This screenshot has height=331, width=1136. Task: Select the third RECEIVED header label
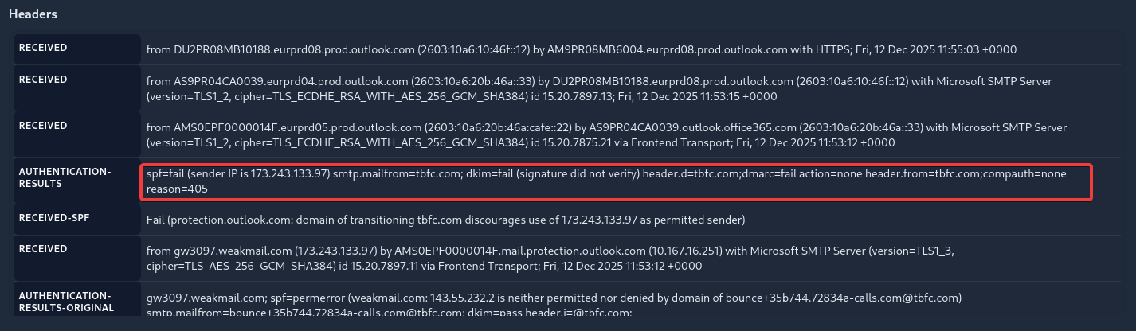(x=43, y=126)
